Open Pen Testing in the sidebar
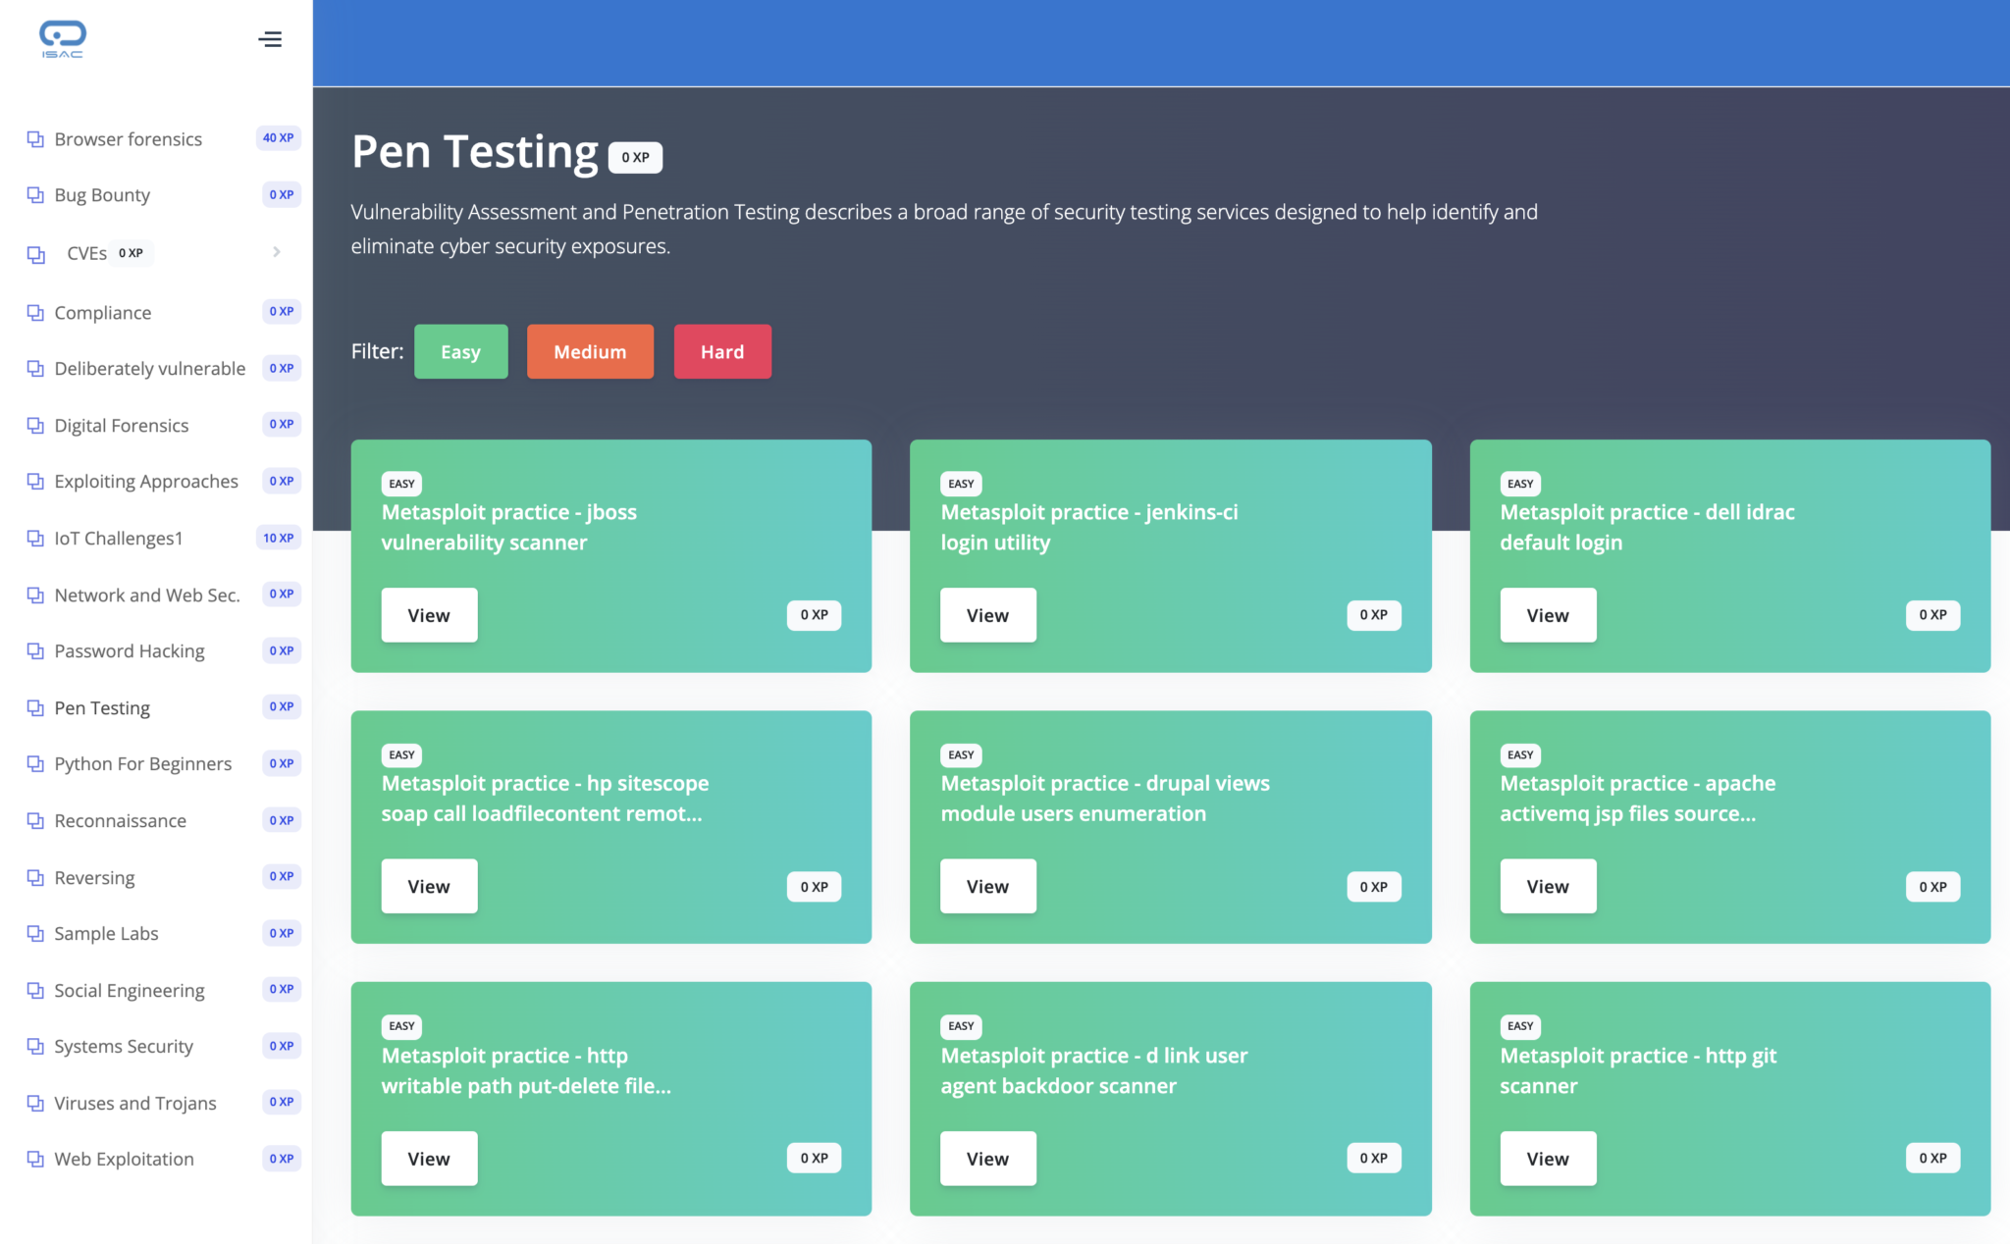2010x1244 pixels. pyautogui.click(x=102, y=708)
